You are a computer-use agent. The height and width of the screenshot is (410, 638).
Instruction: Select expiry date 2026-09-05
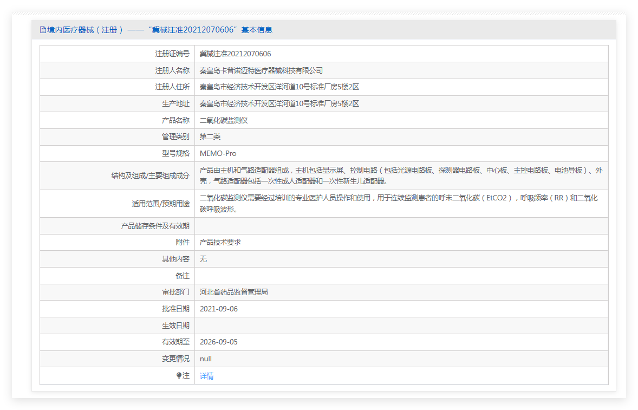(219, 342)
